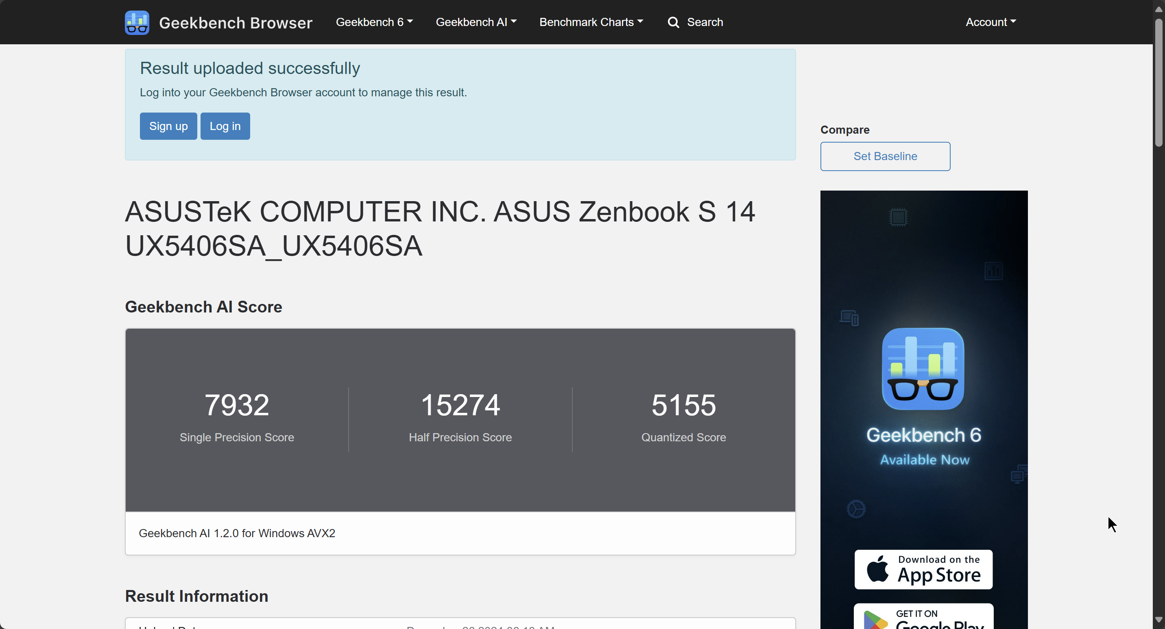Expand the Geekbench 6 dropdown menu

374,22
